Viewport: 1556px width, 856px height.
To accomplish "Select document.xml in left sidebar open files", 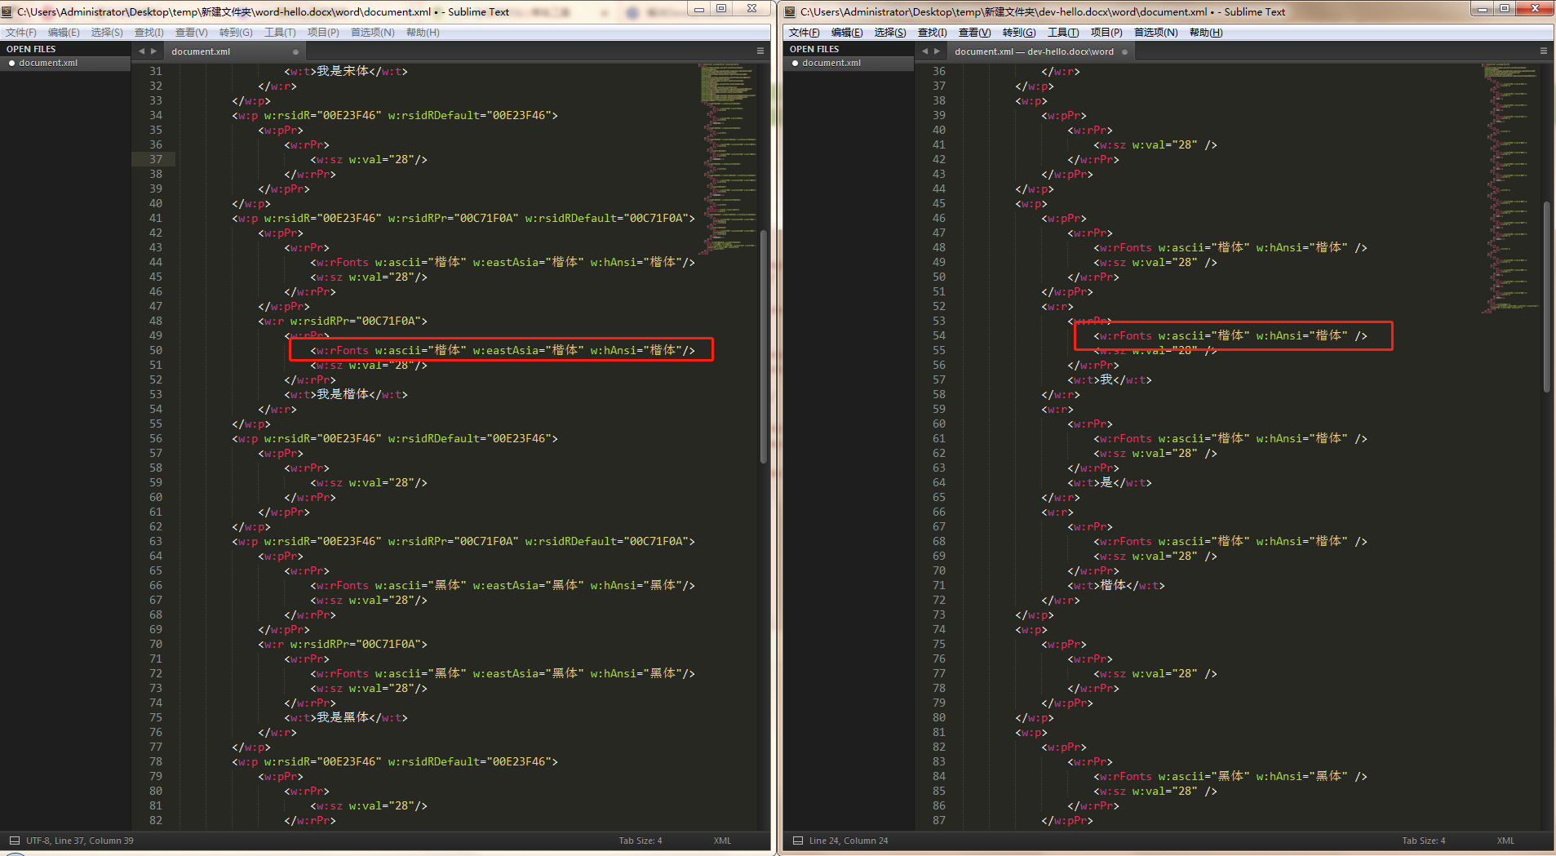I will tap(65, 63).
